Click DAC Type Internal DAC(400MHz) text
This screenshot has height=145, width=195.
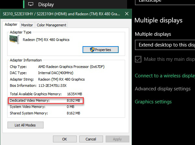pos(56,73)
